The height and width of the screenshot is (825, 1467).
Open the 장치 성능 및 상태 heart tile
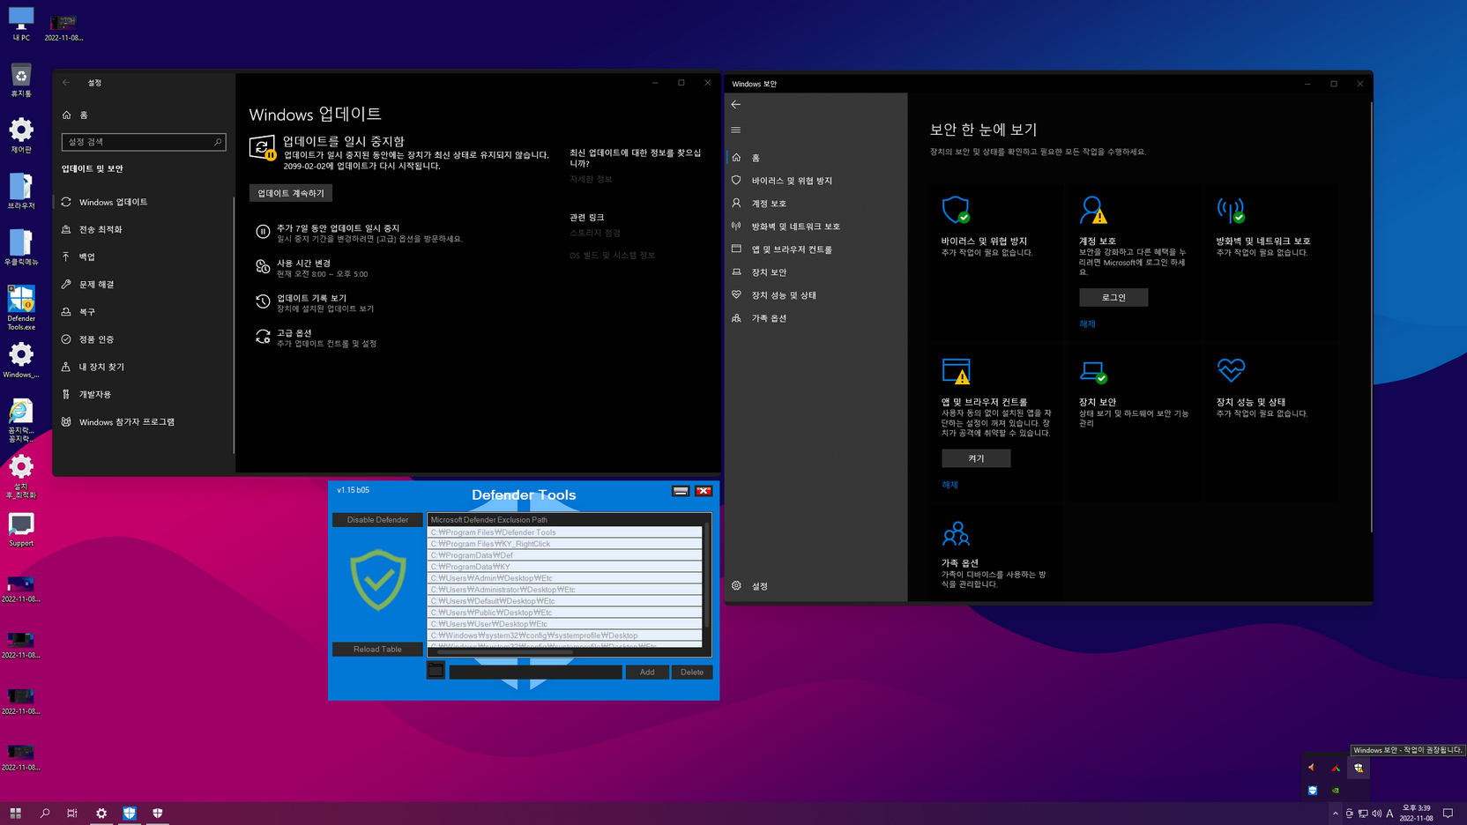(1271, 422)
